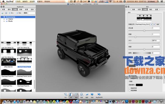Switch to 材质 tab in library panel
Viewport: 165px width, 104px height.
[4, 9]
